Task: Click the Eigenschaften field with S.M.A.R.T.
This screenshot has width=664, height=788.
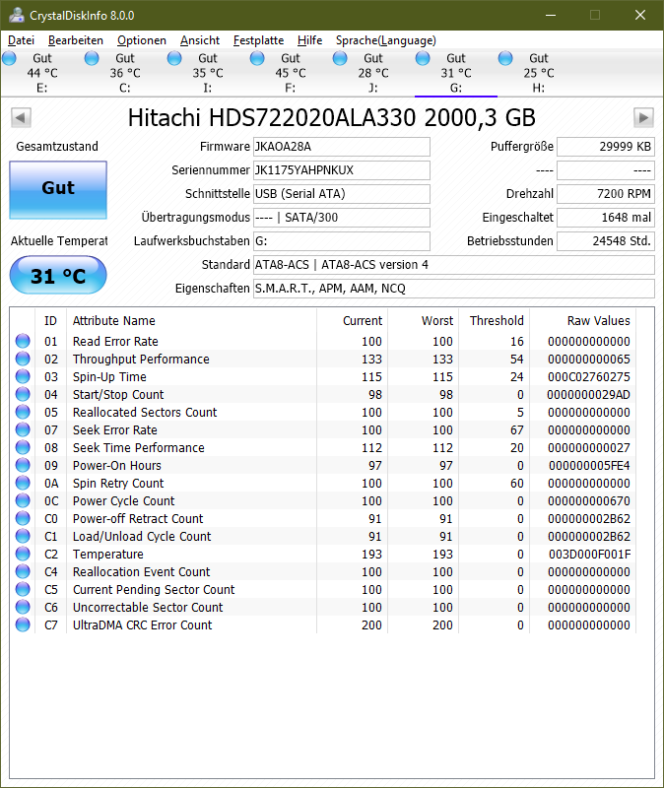Action: pyautogui.click(x=454, y=289)
